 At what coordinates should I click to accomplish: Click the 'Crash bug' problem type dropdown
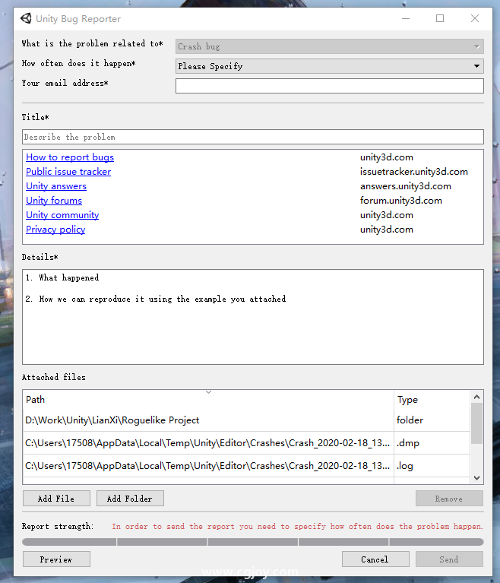click(329, 46)
